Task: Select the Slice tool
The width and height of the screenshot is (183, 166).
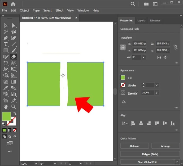Action: pos(14,101)
